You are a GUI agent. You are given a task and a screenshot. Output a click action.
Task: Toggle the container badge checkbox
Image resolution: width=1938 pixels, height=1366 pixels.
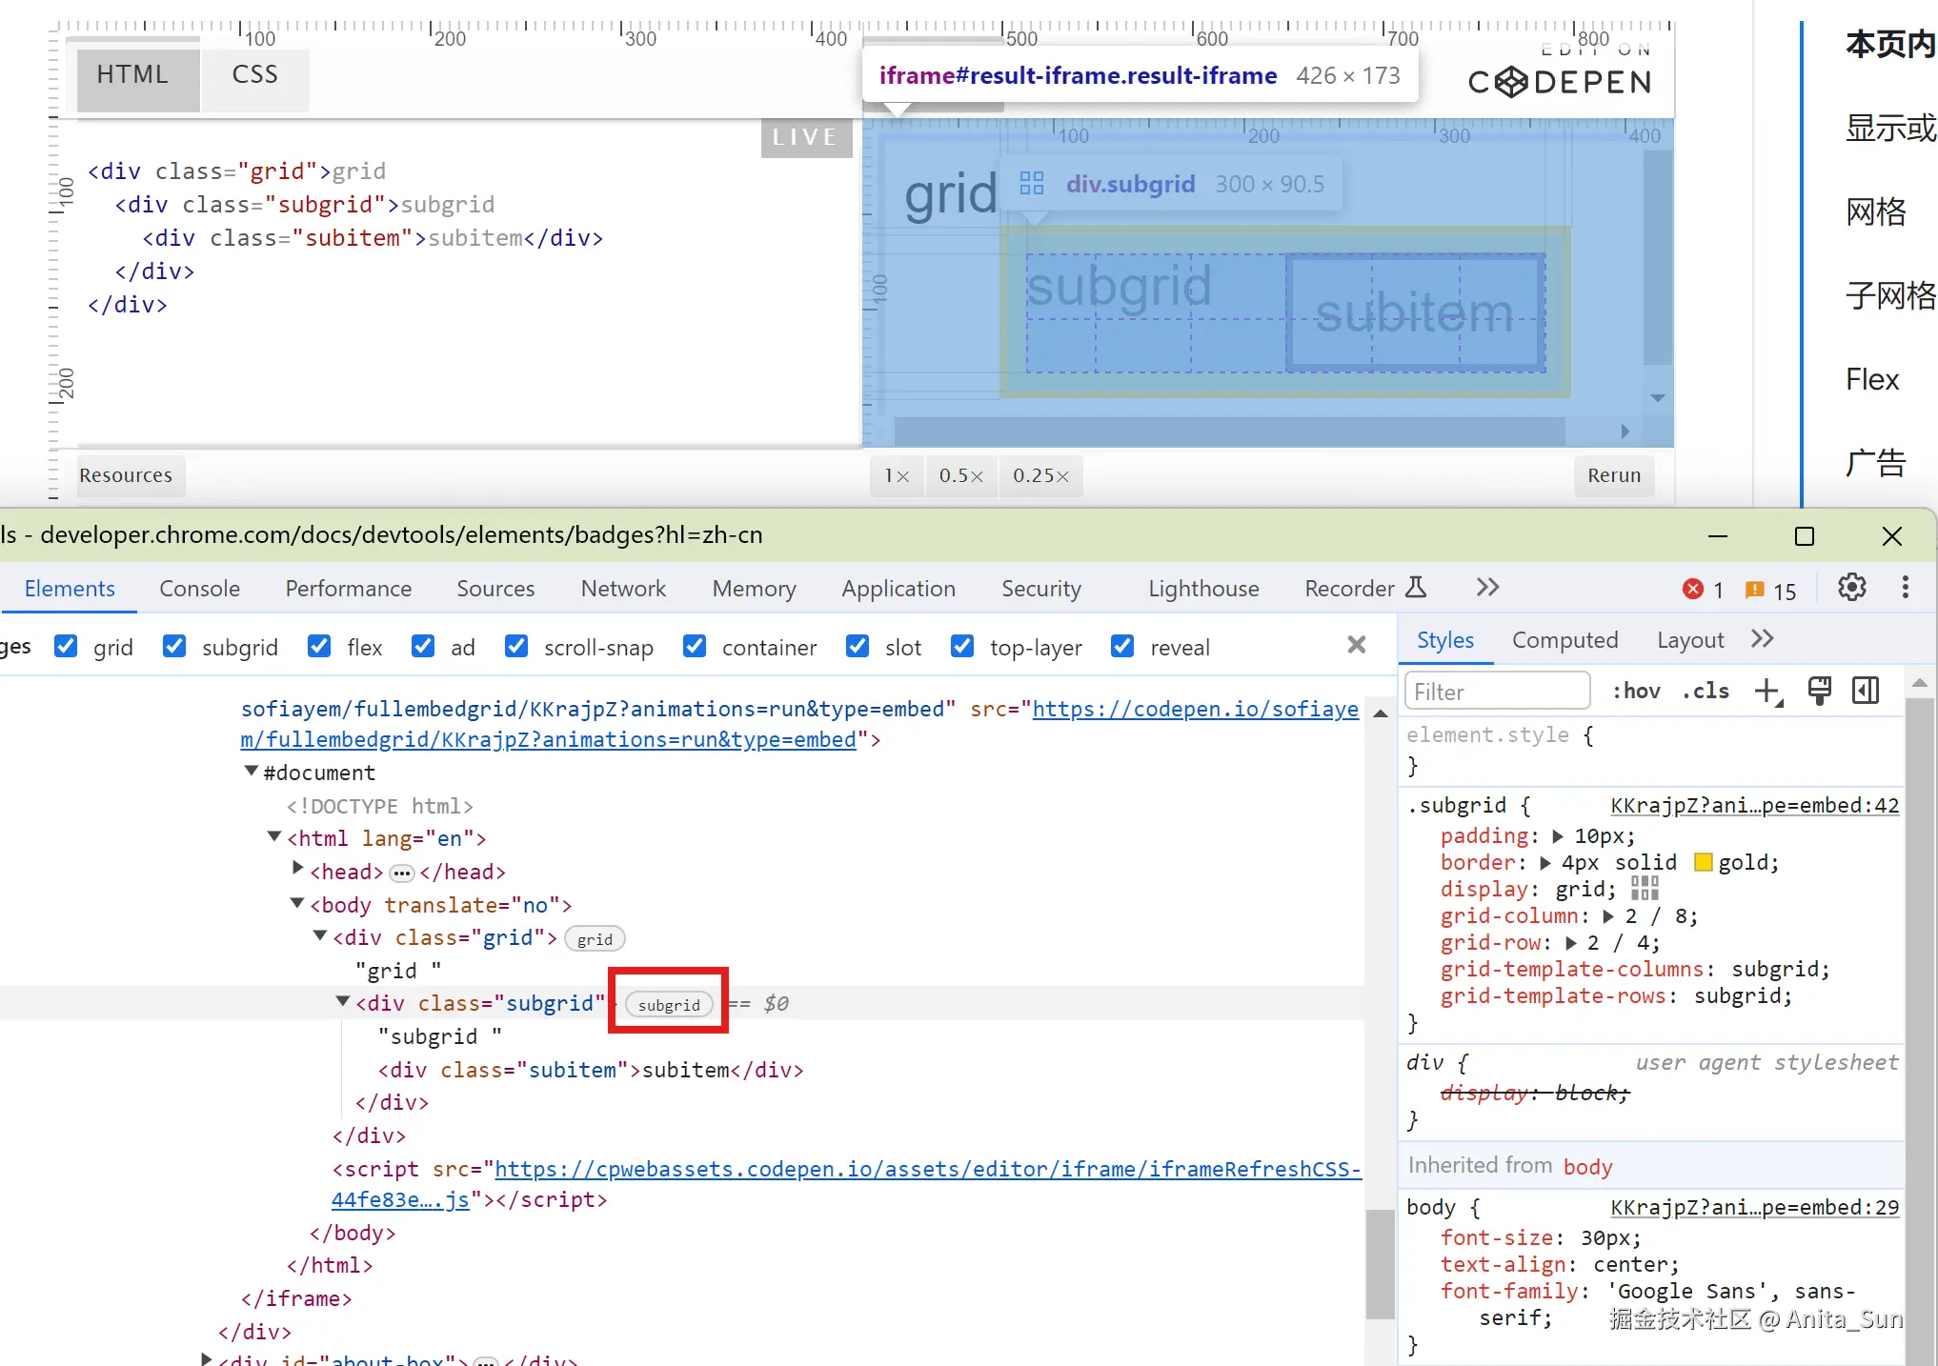click(695, 646)
